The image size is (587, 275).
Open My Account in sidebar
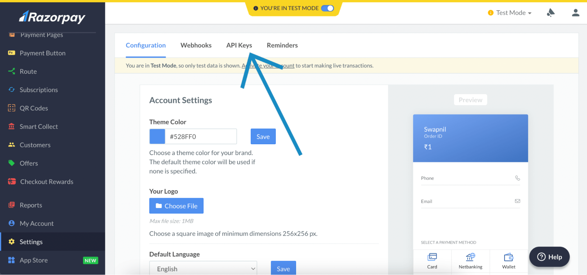pyautogui.click(x=37, y=223)
